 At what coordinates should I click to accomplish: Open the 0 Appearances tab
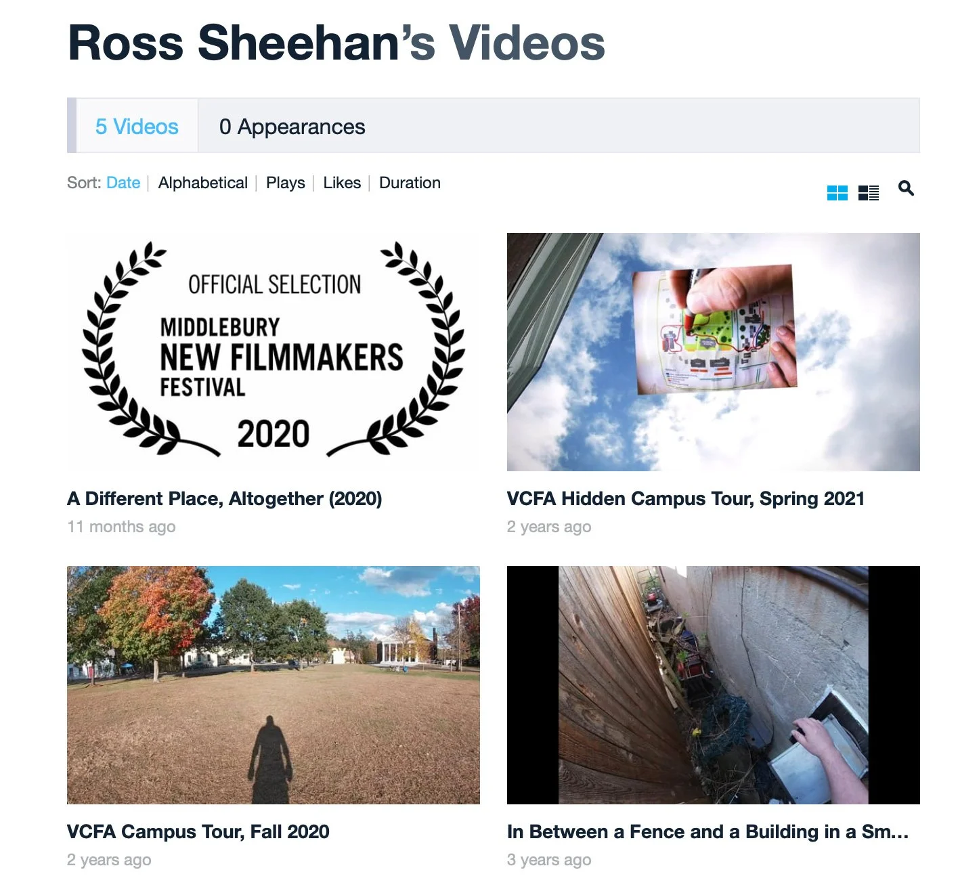pyautogui.click(x=292, y=127)
